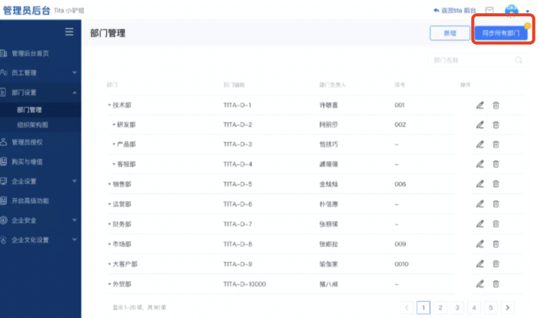Viewport: 539px width, 318px height.
Task: Expand the 运营部 tree arrow
Action: tap(109, 204)
